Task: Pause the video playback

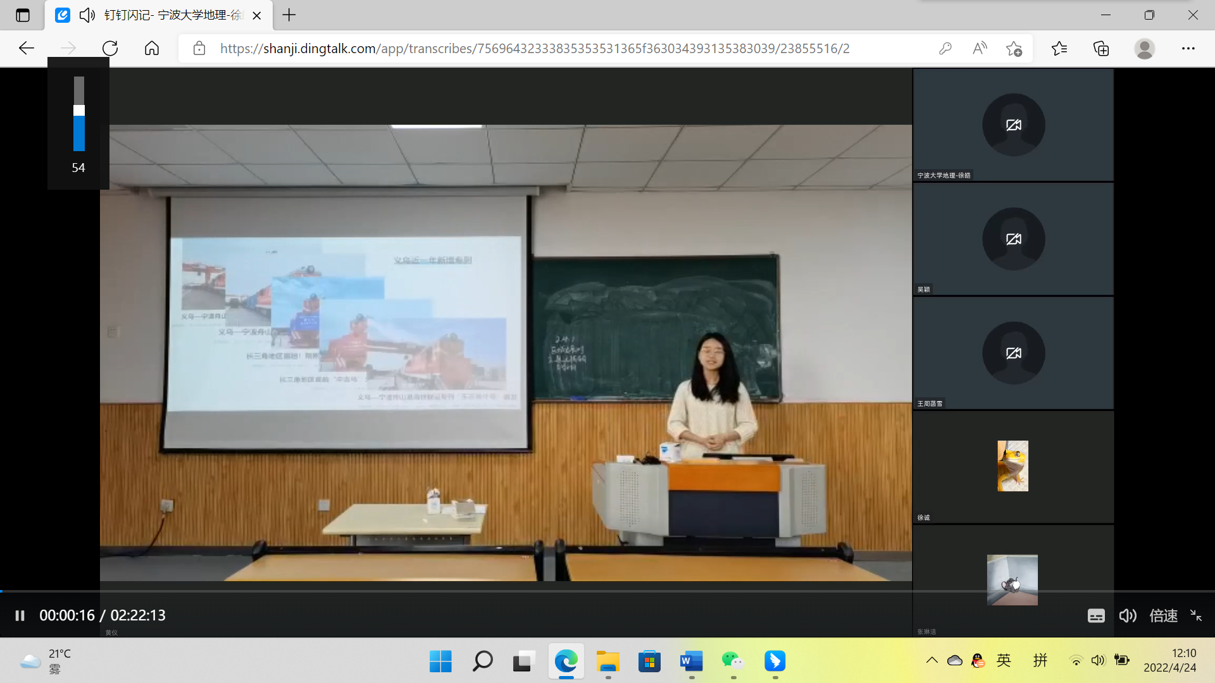Action: pyautogui.click(x=20, y=615)
